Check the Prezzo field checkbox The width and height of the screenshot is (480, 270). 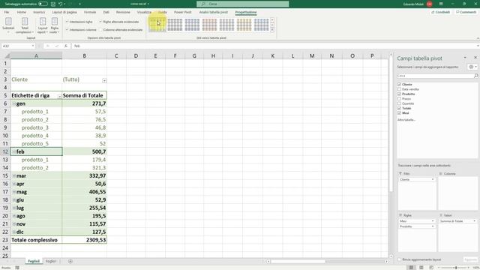click(399, 98)
